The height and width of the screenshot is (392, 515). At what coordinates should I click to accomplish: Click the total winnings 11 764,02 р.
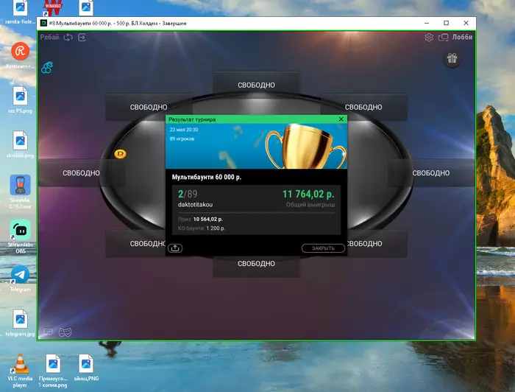(x=308, y=194)
